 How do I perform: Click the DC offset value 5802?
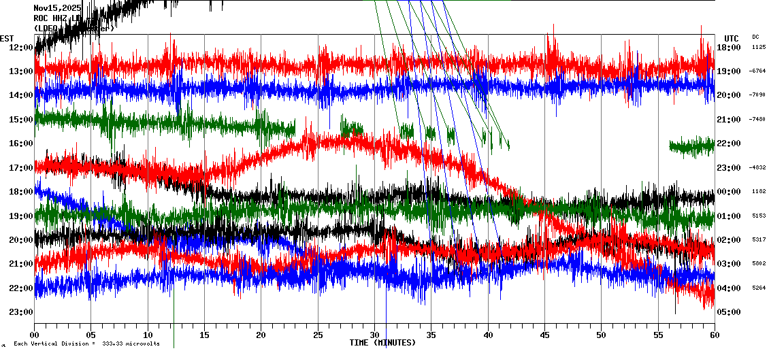coord(758,264)
